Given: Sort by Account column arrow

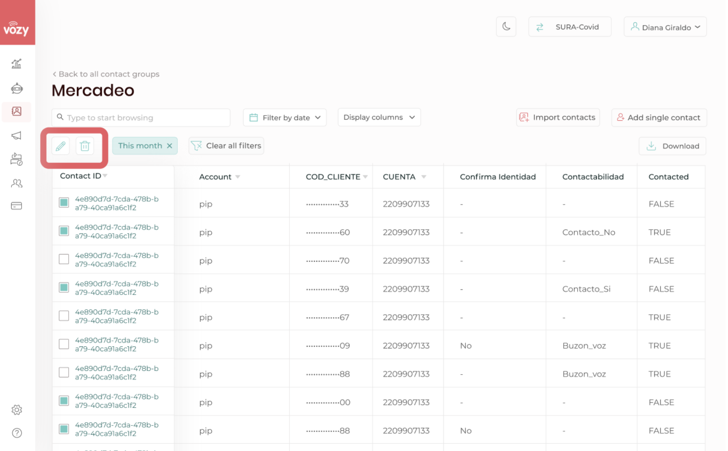Looking at the screenshot, I should point(238,177).
